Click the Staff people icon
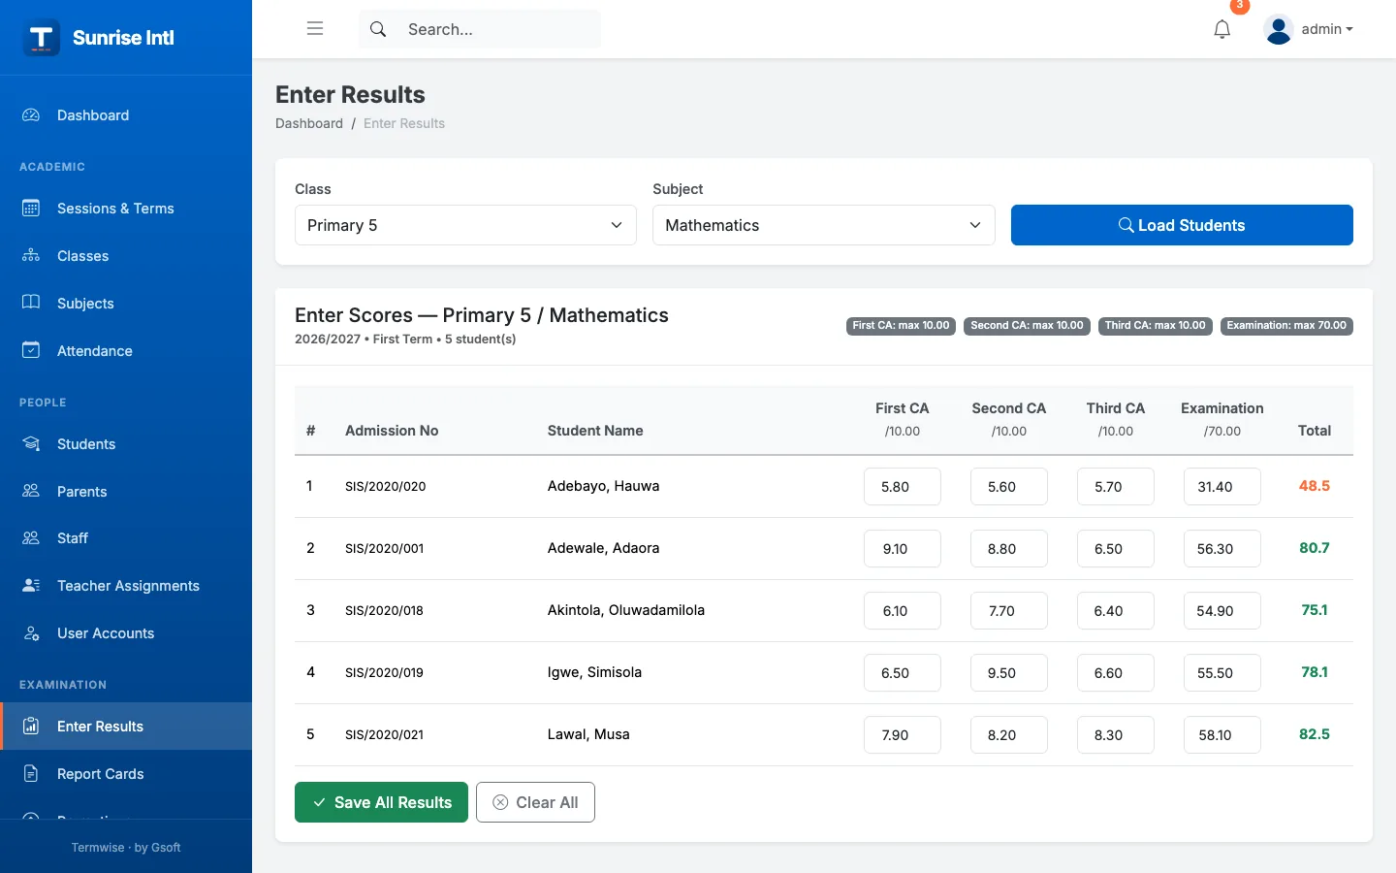Screen dimensions: 1396x873 point(31,537)
